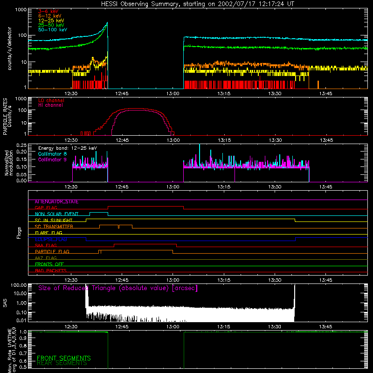This screenshot has height=373, width=373.
Task: Click the 13:00 tick label under the particle rates plot
Action: [x=173, y=140]
